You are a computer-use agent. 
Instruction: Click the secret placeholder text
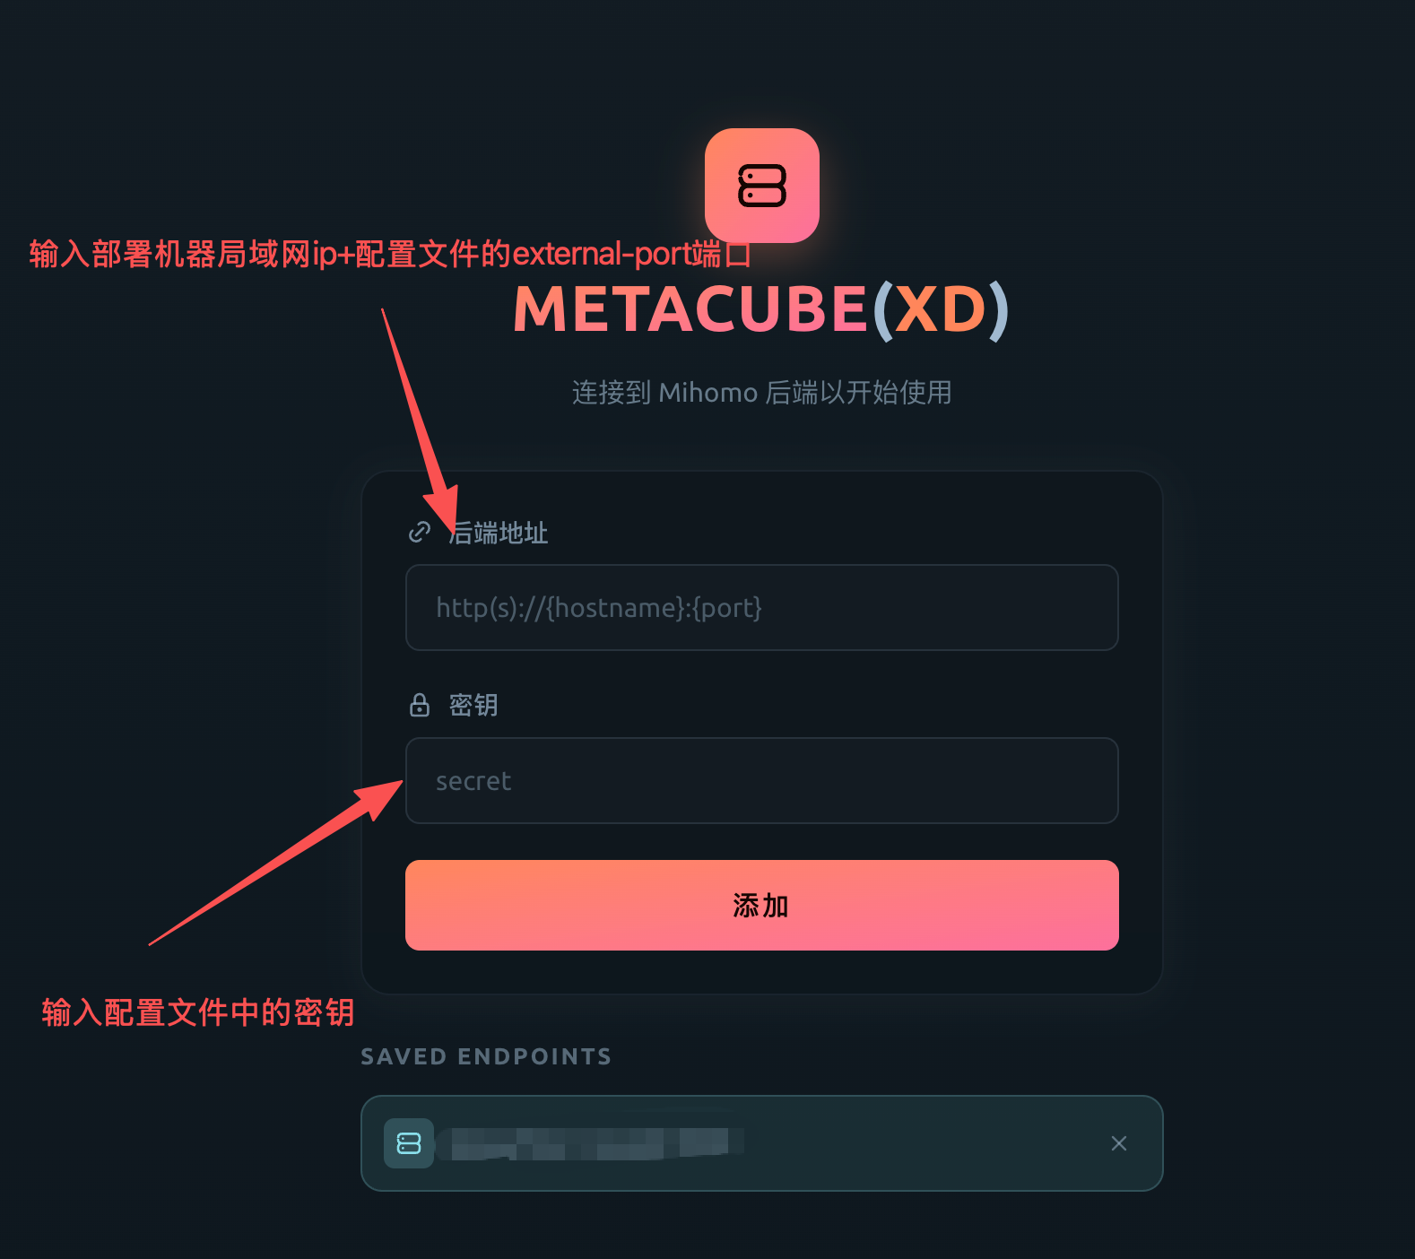tap(473, 781)
